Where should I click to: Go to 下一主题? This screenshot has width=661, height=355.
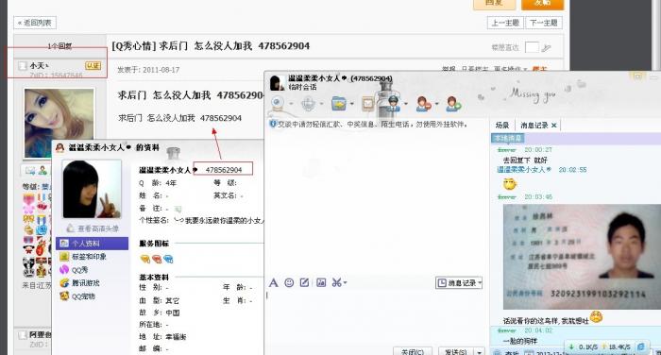[544, 23]
